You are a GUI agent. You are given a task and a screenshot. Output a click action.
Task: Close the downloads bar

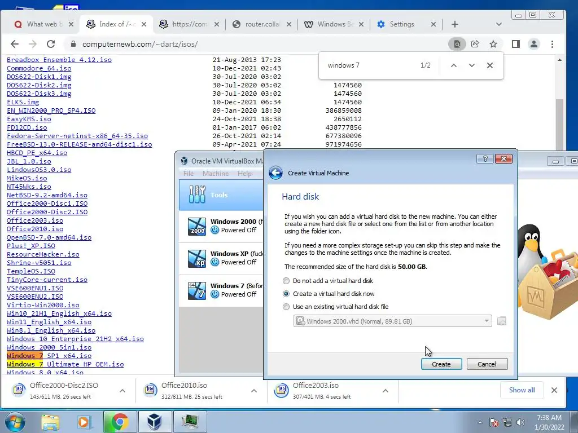pyautogui.click(x=554, y=390)
